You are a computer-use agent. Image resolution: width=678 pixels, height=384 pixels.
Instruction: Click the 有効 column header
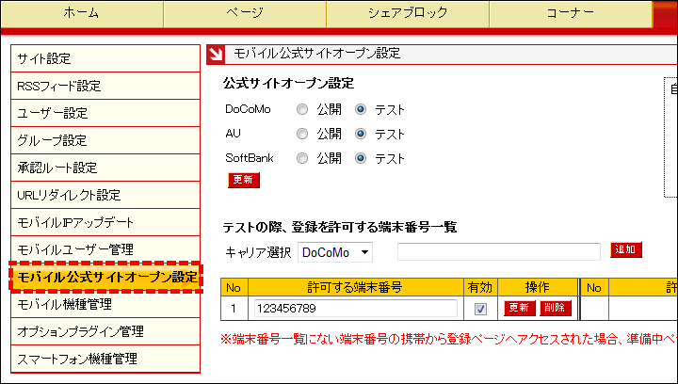point(480,287)
